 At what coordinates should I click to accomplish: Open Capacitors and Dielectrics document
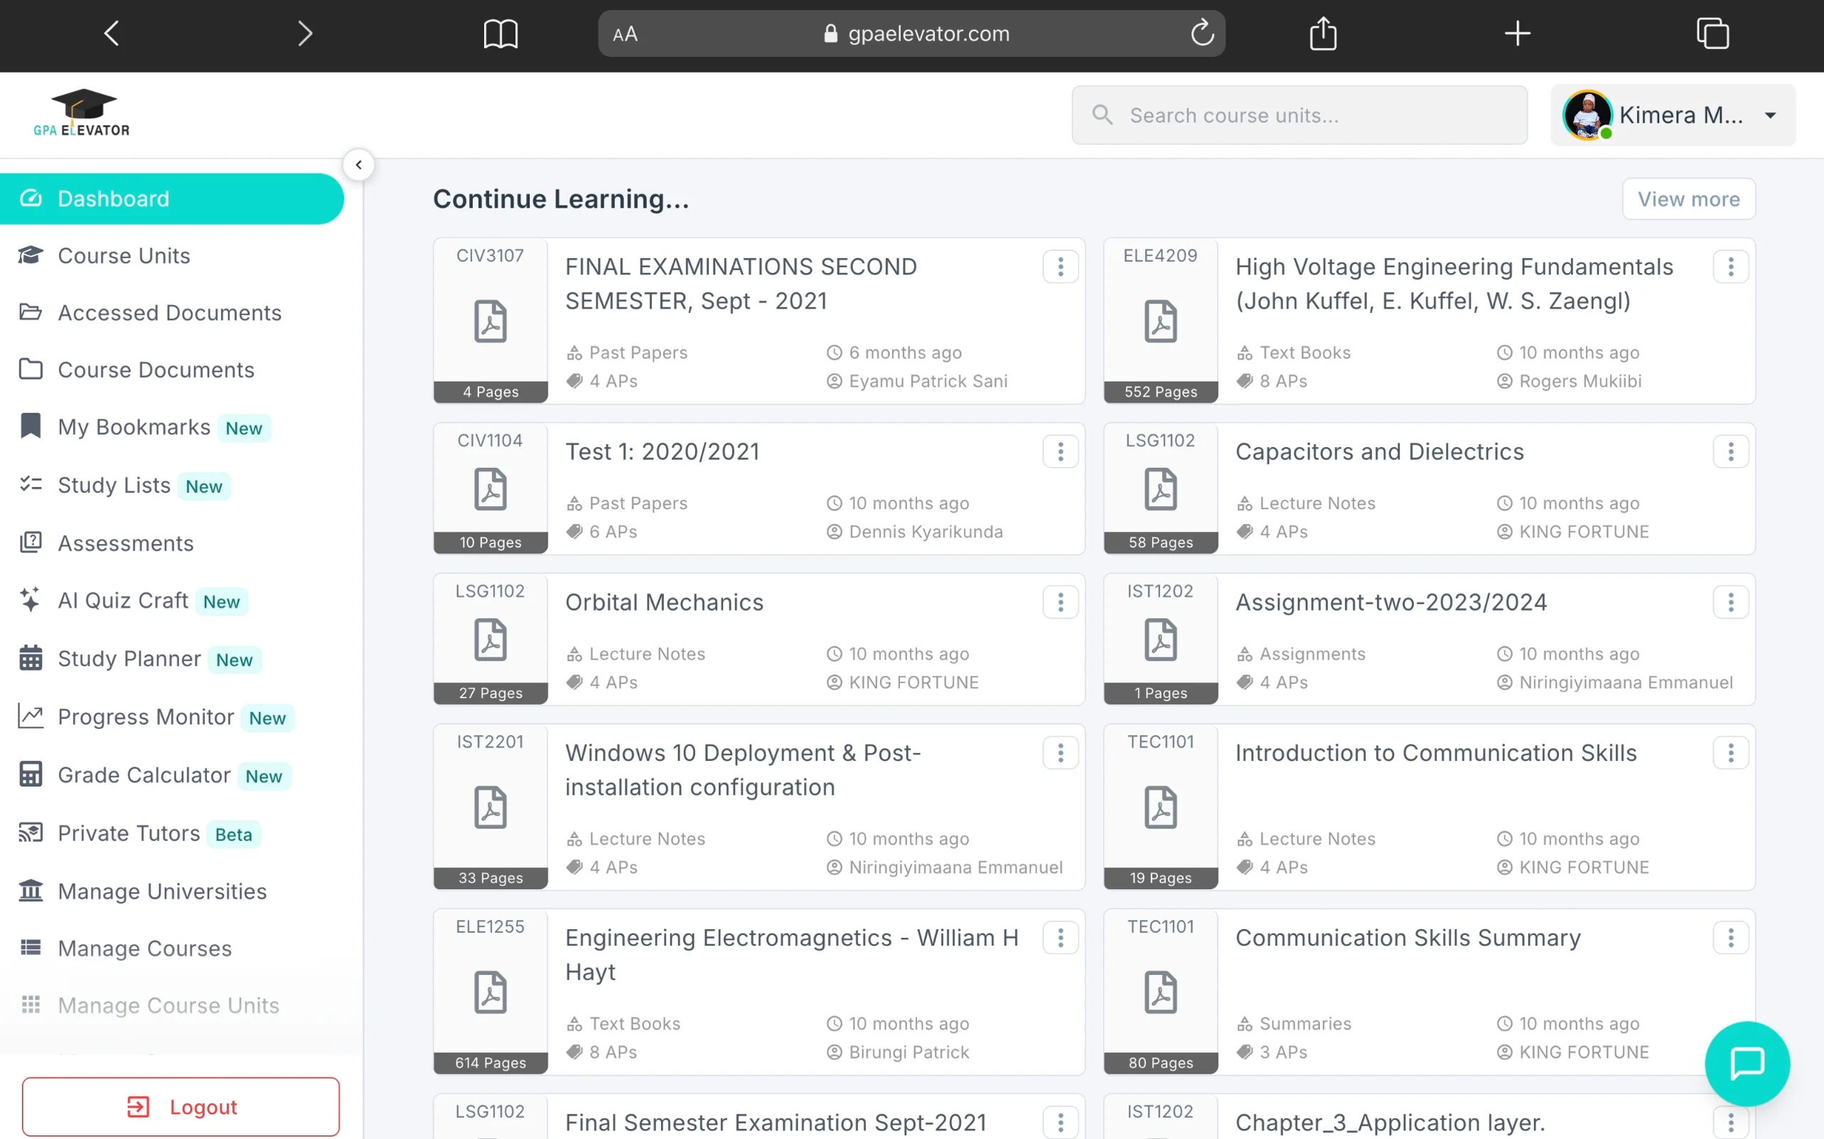click(1379, 451)
